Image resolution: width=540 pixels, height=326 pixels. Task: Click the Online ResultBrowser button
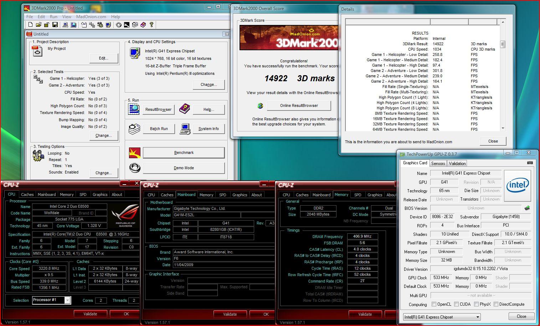click(299, 105)
